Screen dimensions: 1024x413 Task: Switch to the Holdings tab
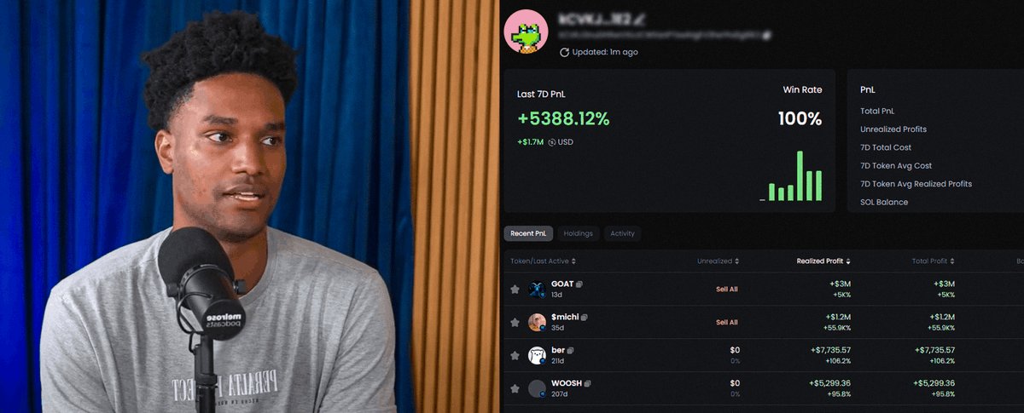click(x=579, y=233)
